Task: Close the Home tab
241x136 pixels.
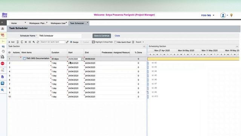Action: tap(25, 23)
